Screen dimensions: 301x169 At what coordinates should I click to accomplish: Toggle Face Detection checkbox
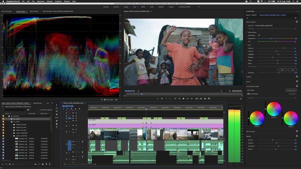pos(248,94)
